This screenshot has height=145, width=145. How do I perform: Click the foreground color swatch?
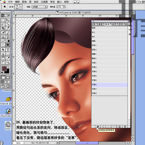4,69
